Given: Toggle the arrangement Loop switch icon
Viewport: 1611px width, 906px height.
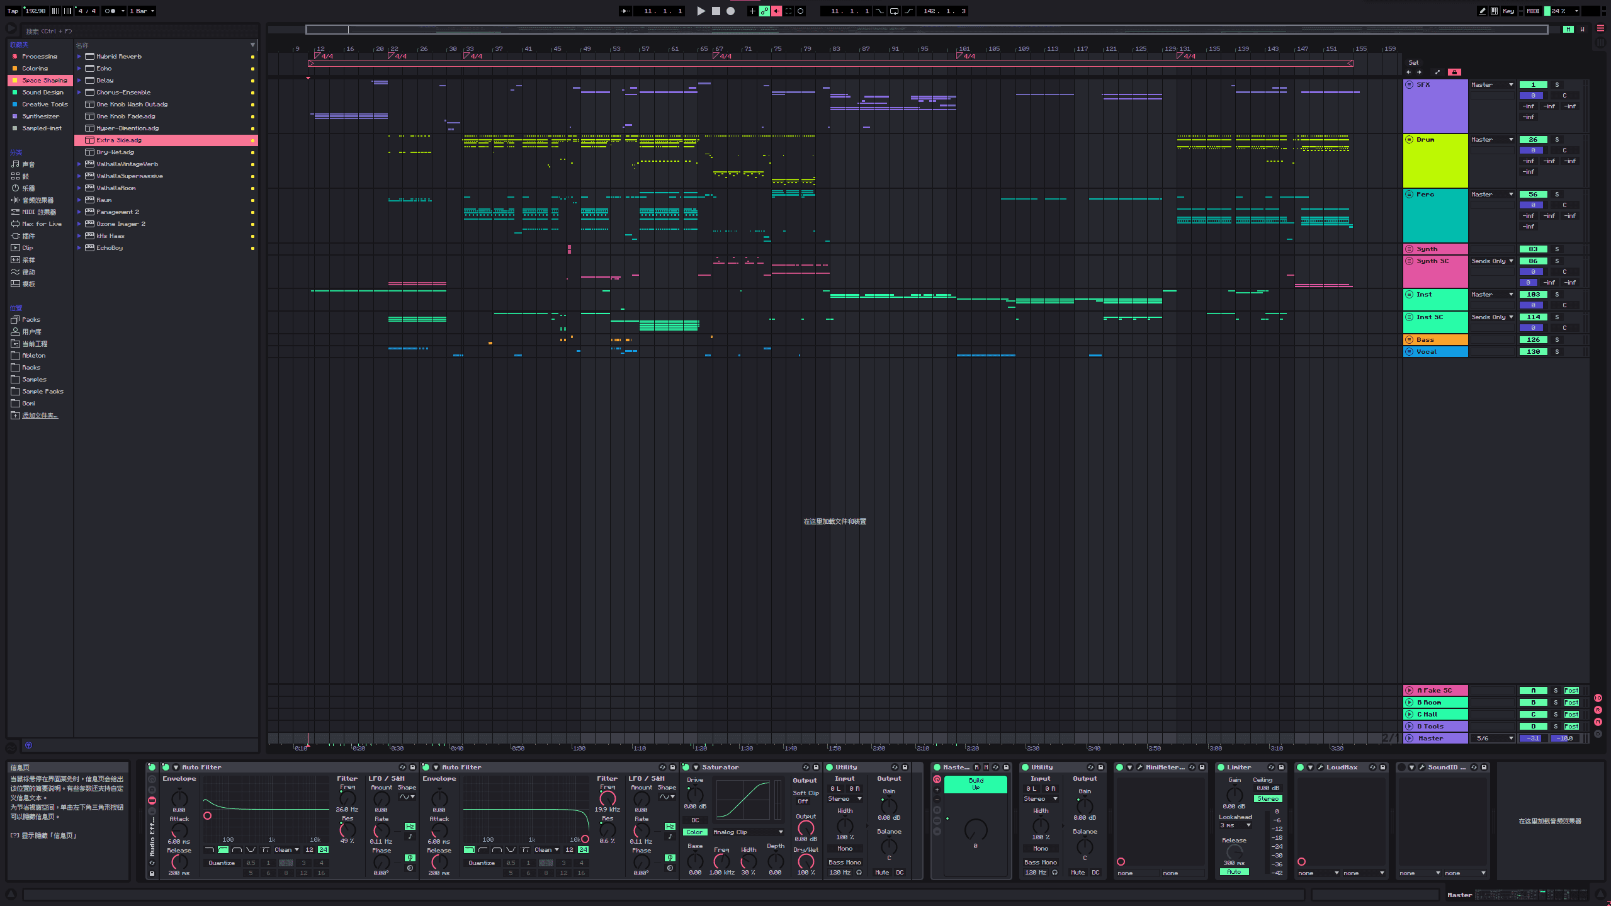Looking at the screenshot, I should click(894, 11).
